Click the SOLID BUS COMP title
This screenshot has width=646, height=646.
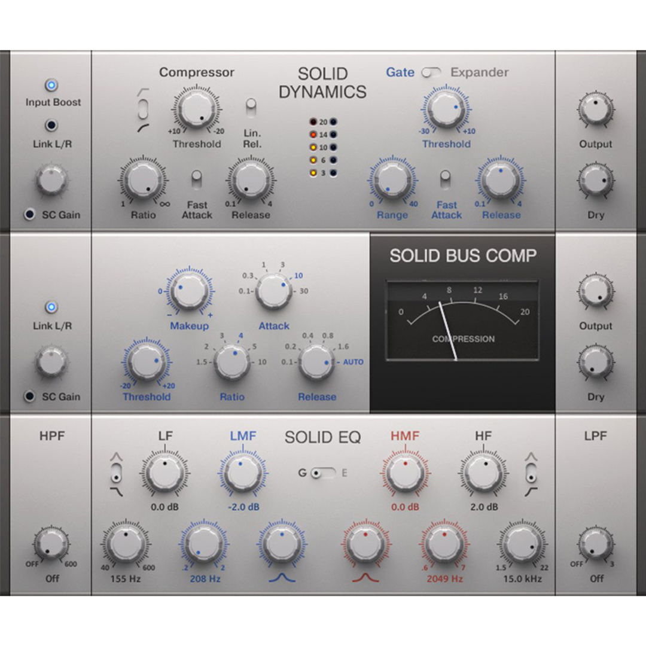tap(463, 255)
